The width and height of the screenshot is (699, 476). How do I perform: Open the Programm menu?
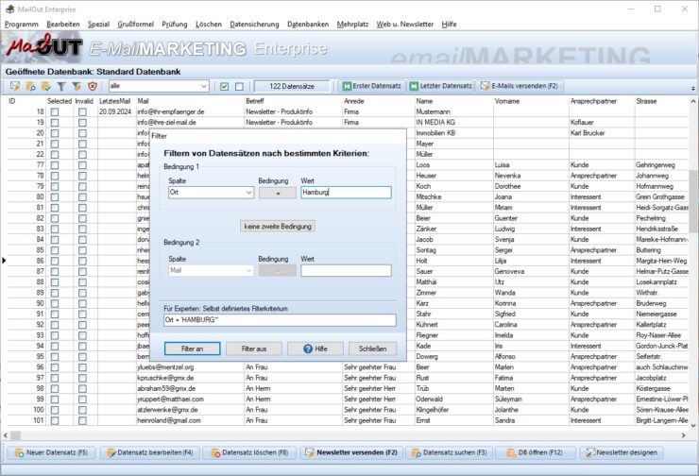[22, 24]
